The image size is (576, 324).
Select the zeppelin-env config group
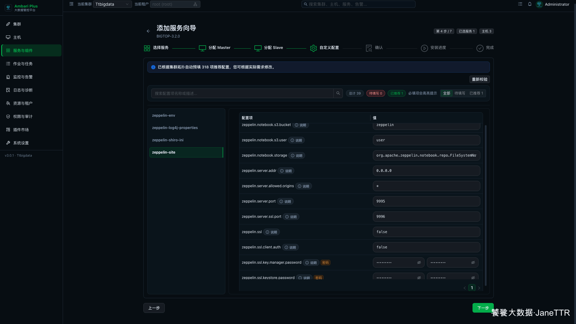click(186, 115)
